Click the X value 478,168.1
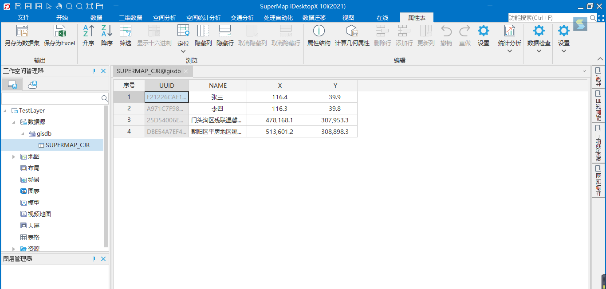 280,120
